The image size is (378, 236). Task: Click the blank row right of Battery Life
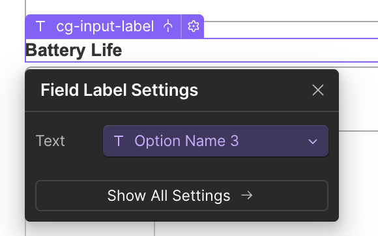pyautogui.click(x=250, y=50)
